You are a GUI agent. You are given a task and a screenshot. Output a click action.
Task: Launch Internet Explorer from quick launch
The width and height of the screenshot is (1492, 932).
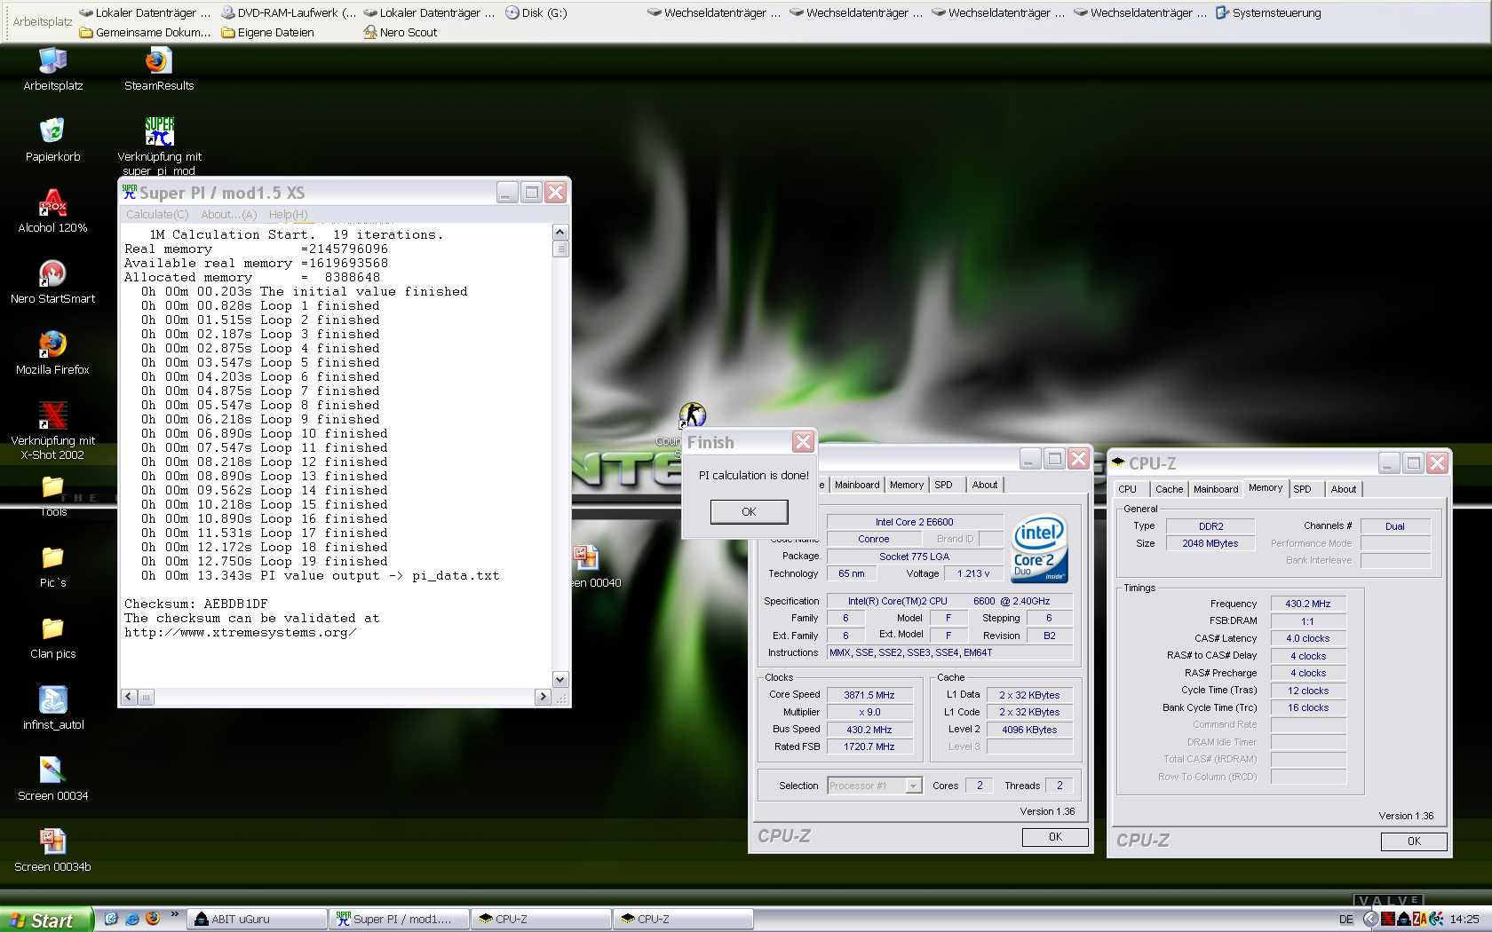click(x=131, y=919)
